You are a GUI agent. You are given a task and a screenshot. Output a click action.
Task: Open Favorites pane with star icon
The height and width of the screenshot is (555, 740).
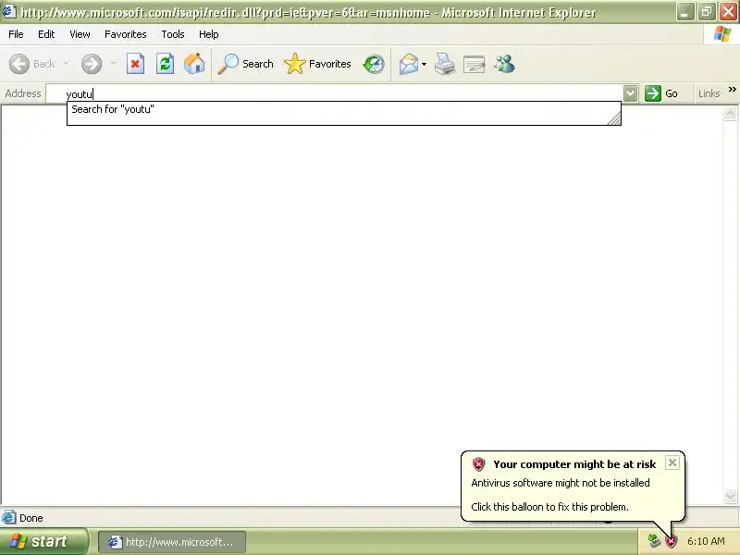tap(317, 64)
